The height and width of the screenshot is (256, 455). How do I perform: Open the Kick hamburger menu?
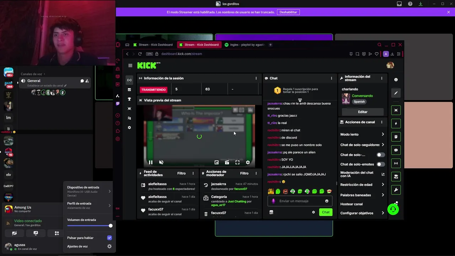click(x=130, y=65)
